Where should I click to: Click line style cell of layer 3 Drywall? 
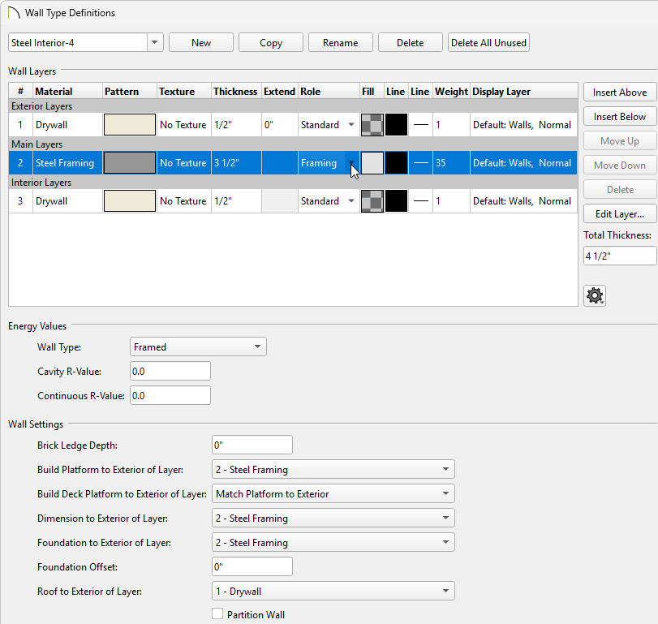pos(421,201)
